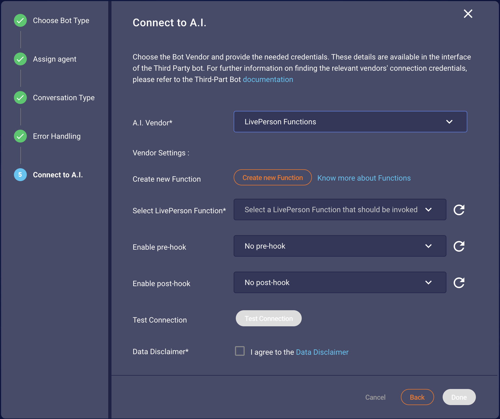This screenshot has width=500, height=419.
Task: Open the A.I. Vendor dropdown
Action: [x=350, y=122]
